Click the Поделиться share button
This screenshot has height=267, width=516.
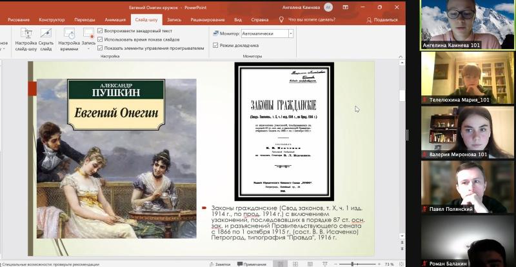382,20
